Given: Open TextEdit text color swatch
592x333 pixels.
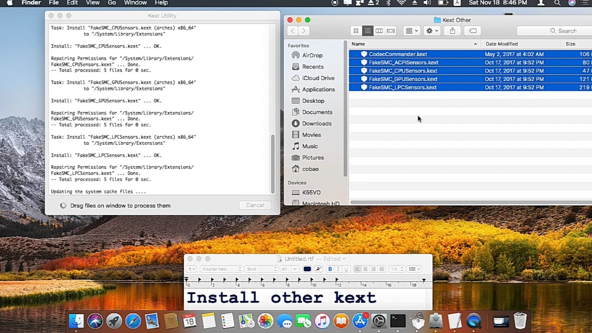Looking at the screenshot, I should tap(307, 269).
